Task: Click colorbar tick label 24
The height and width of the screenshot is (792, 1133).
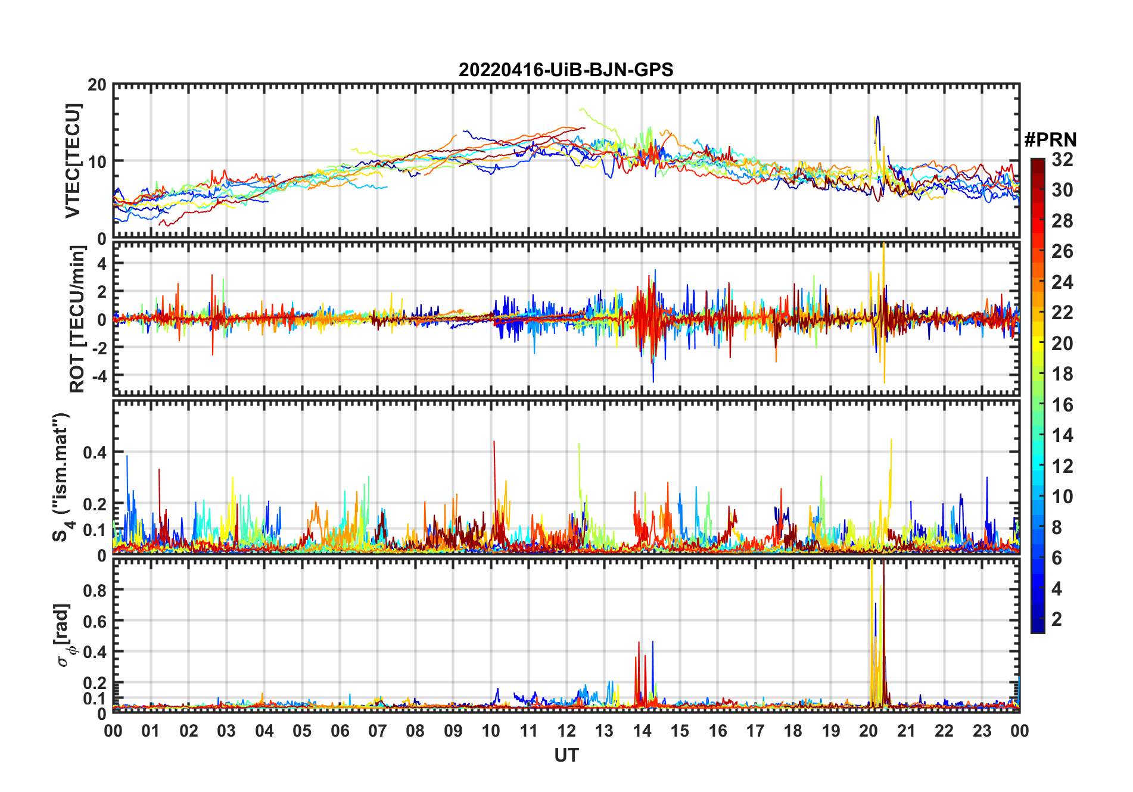Action: [x=1062, y=282]
